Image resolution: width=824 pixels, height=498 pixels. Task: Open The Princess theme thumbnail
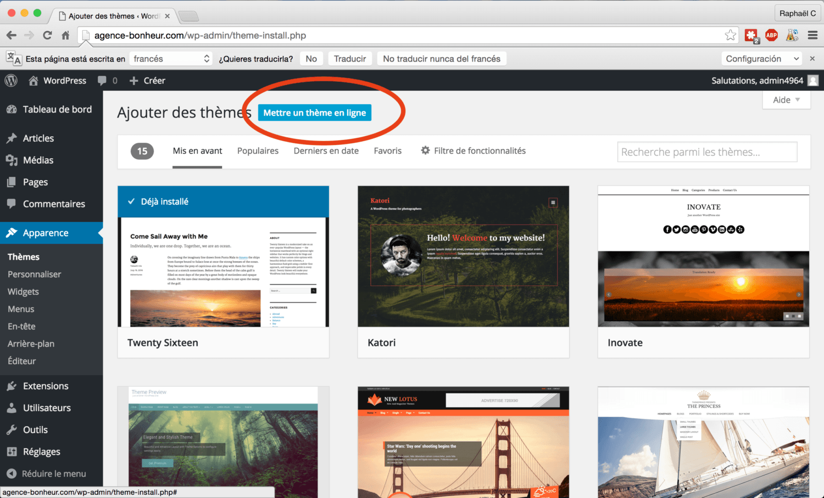(x=703, y=442)
